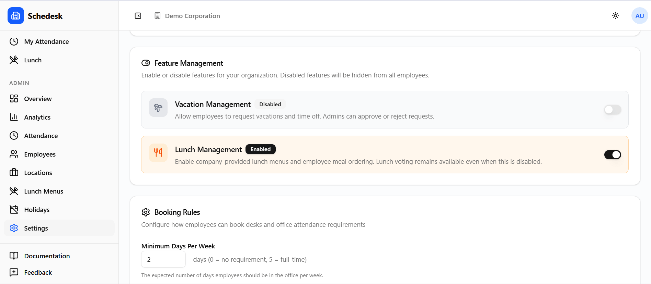The width and height of the screenshot is (651, 284).
Task: Open Holidays page
Action: (59, 210)
